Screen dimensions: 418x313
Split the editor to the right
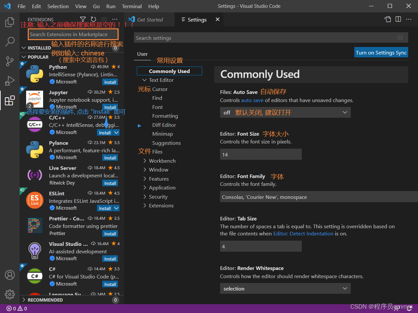(x=398, y=19)
